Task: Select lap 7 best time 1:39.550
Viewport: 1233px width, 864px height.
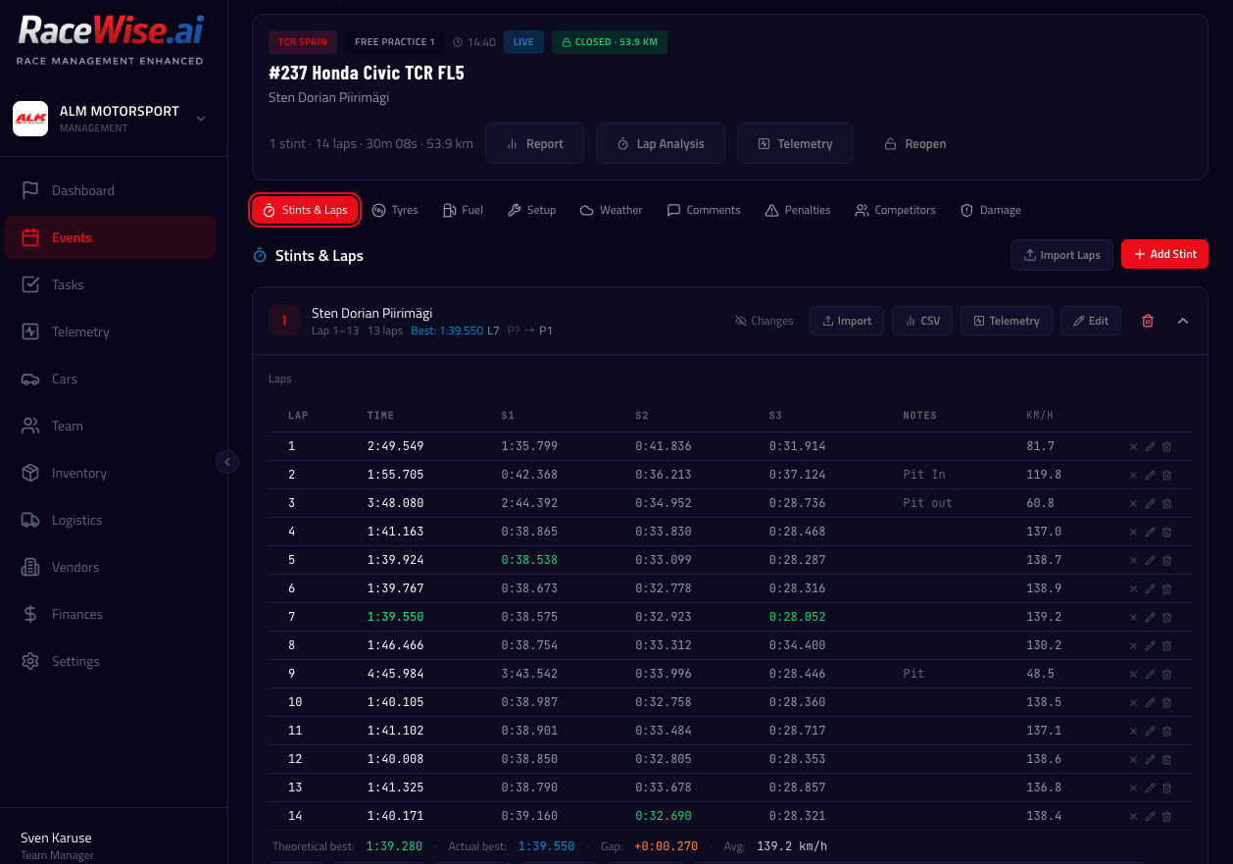Action: [395, 617]
